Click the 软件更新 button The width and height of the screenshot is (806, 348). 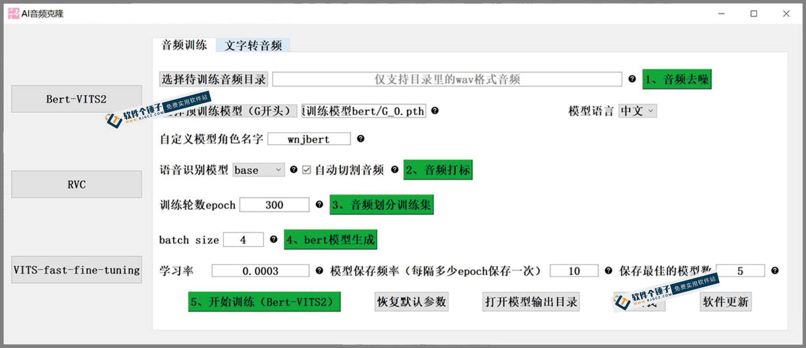pos(725,302)
